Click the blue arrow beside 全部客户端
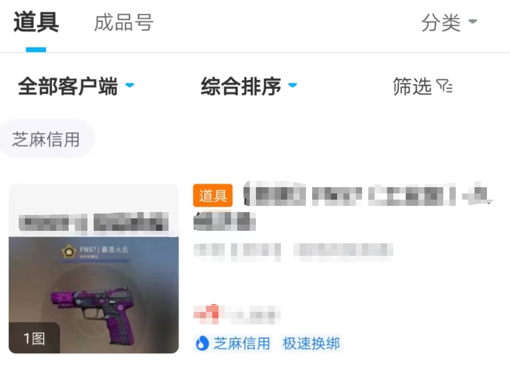The width and height of the screenshot is (510, 370). click(x=130, y=85)
